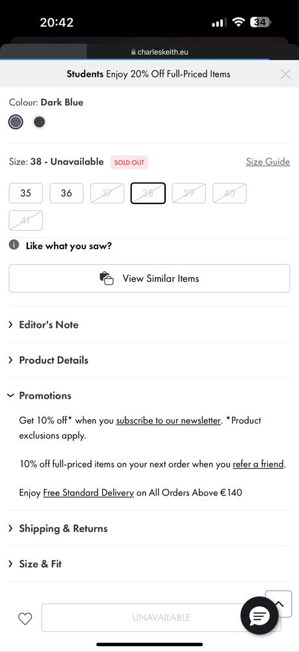Follow the subscribe to our newsletter link
The image size is (299, 652).
pos(168,421)
